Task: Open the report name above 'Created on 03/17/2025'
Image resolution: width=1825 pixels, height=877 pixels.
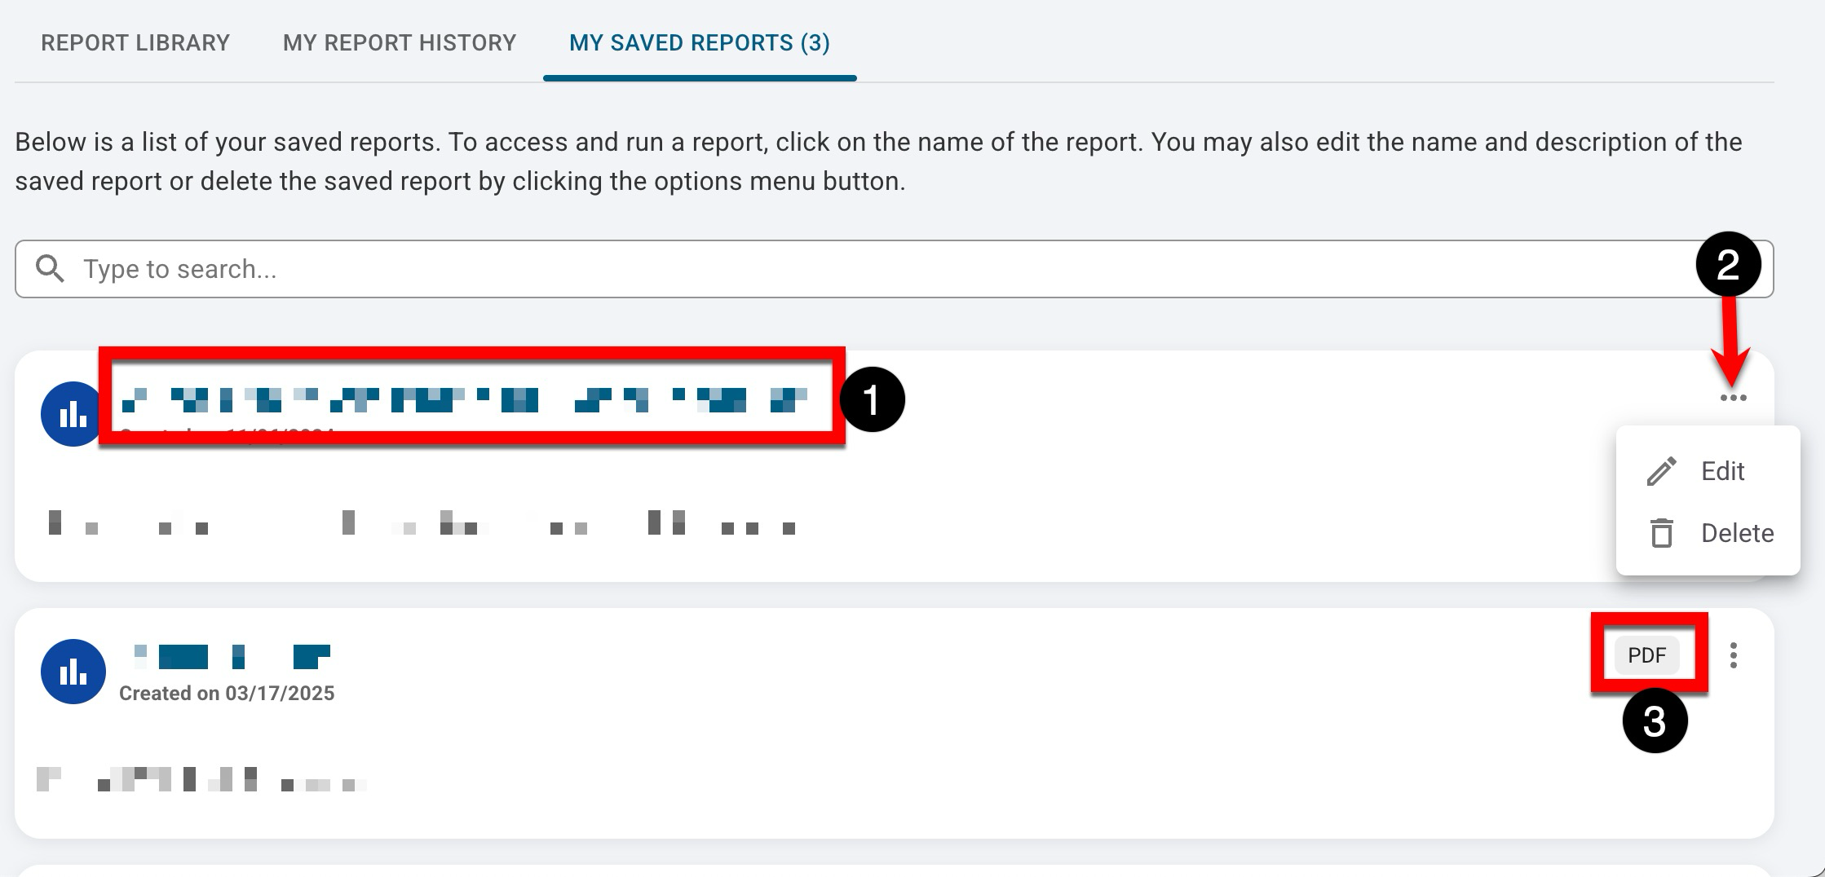Action: tap(231, 656)
